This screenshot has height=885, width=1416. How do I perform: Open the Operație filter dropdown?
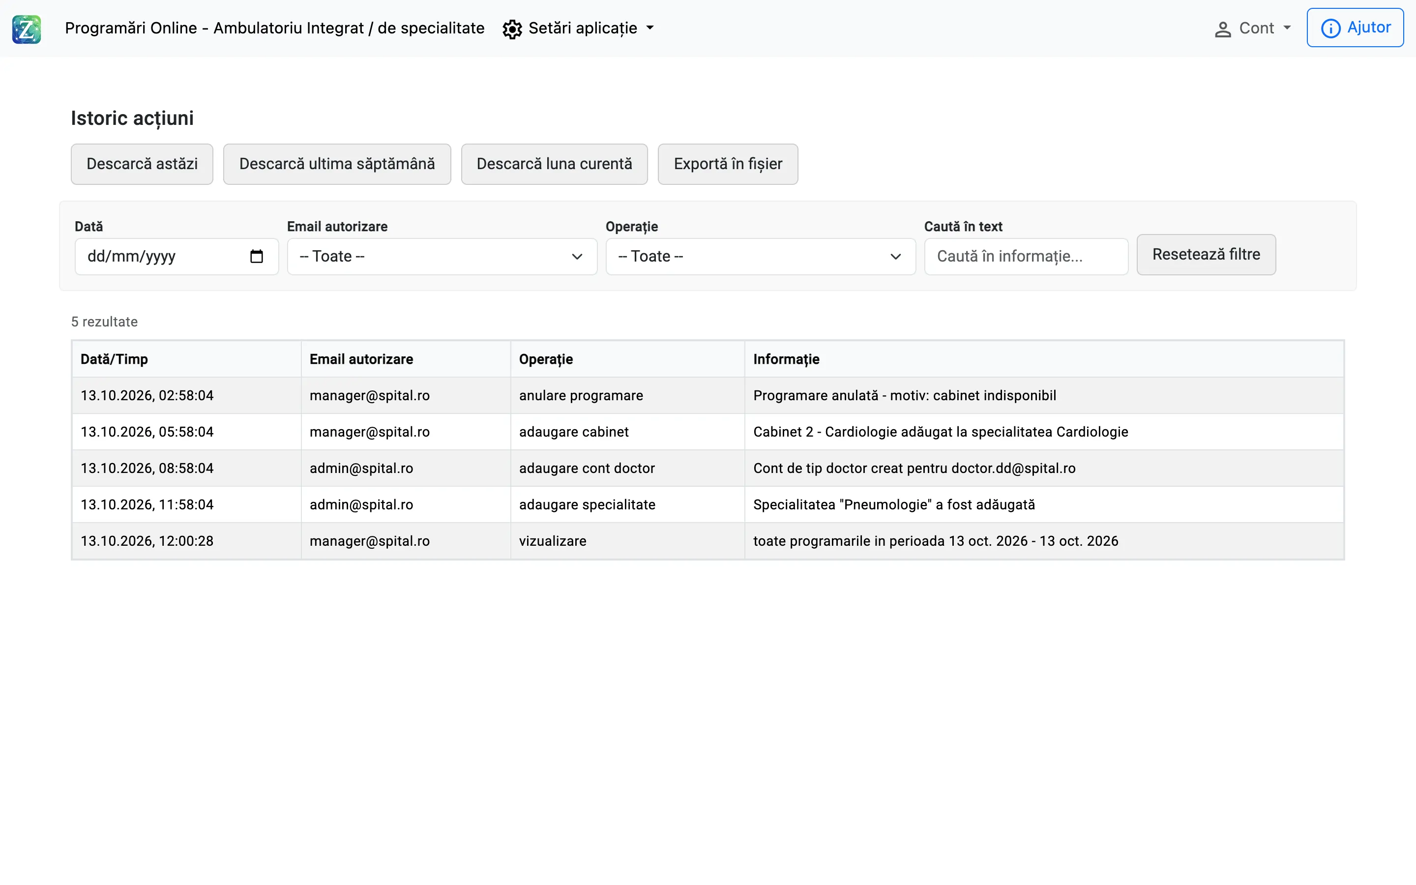tap(760, 256)
